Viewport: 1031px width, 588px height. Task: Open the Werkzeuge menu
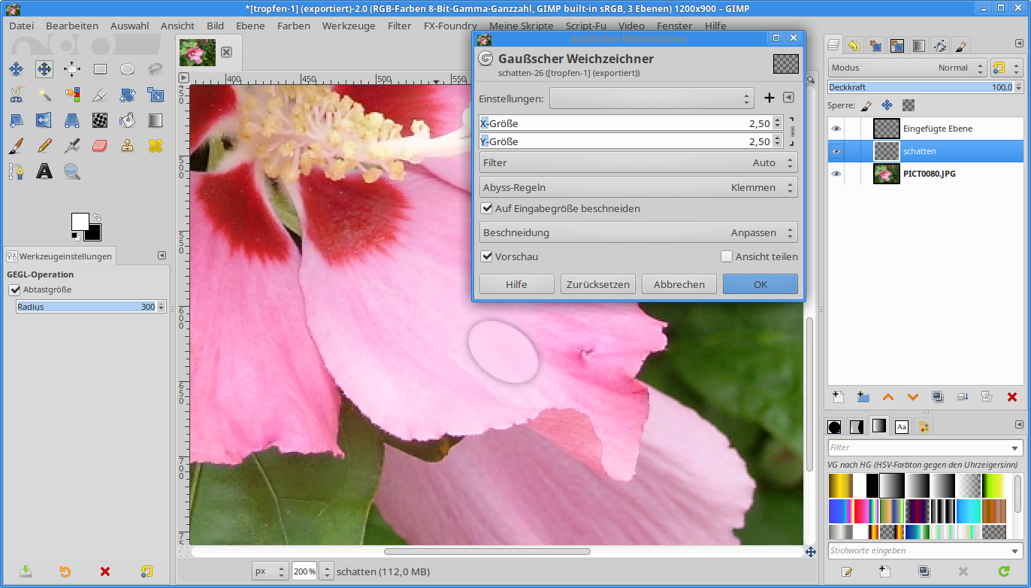[348, 26]
